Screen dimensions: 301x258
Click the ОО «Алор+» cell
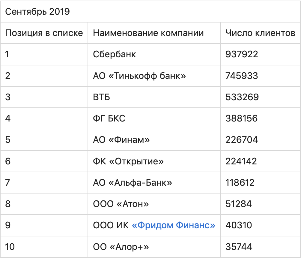point(121,247)
